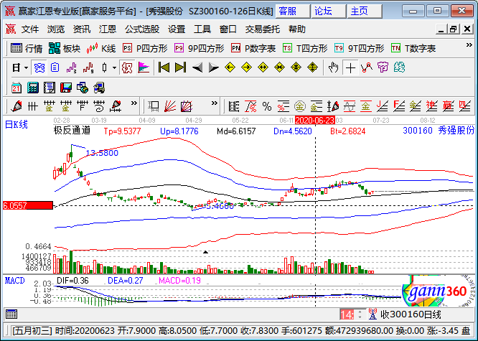Switch to K线 candlestick chart

(101, 48)
